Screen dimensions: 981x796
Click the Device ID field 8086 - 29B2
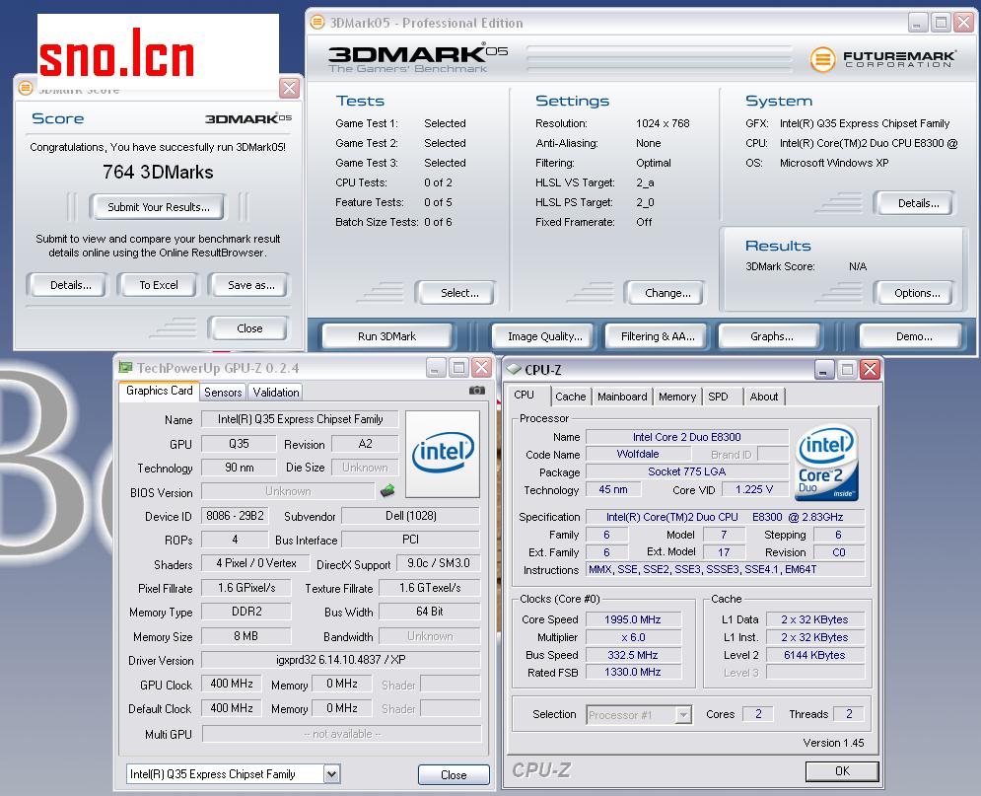(x=235, y=516)
